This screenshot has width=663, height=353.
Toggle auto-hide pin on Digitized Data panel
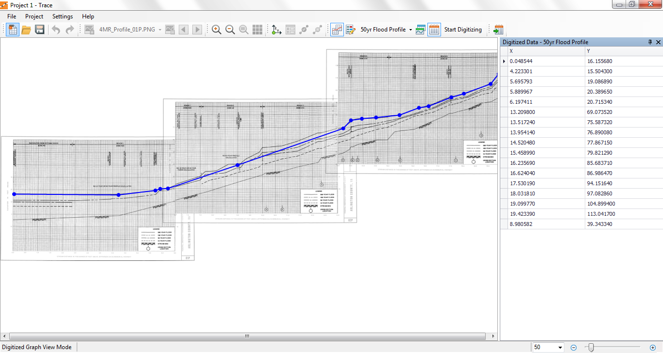tap(650, 42)
